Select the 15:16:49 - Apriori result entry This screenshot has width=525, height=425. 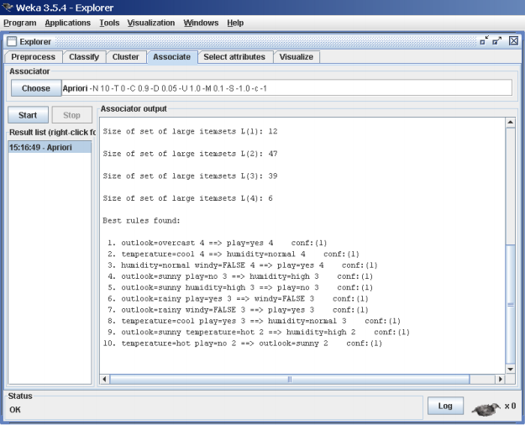click(50, 147)
